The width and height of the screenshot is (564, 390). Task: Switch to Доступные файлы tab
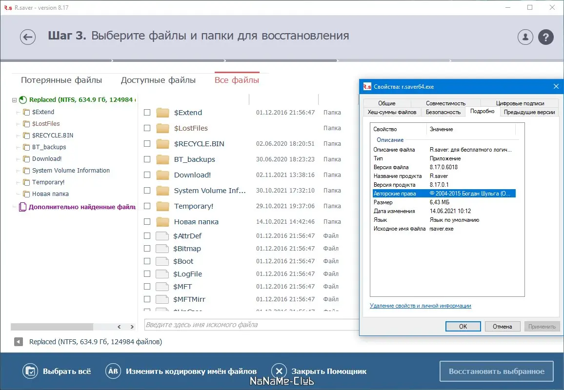tap(158, 80)
